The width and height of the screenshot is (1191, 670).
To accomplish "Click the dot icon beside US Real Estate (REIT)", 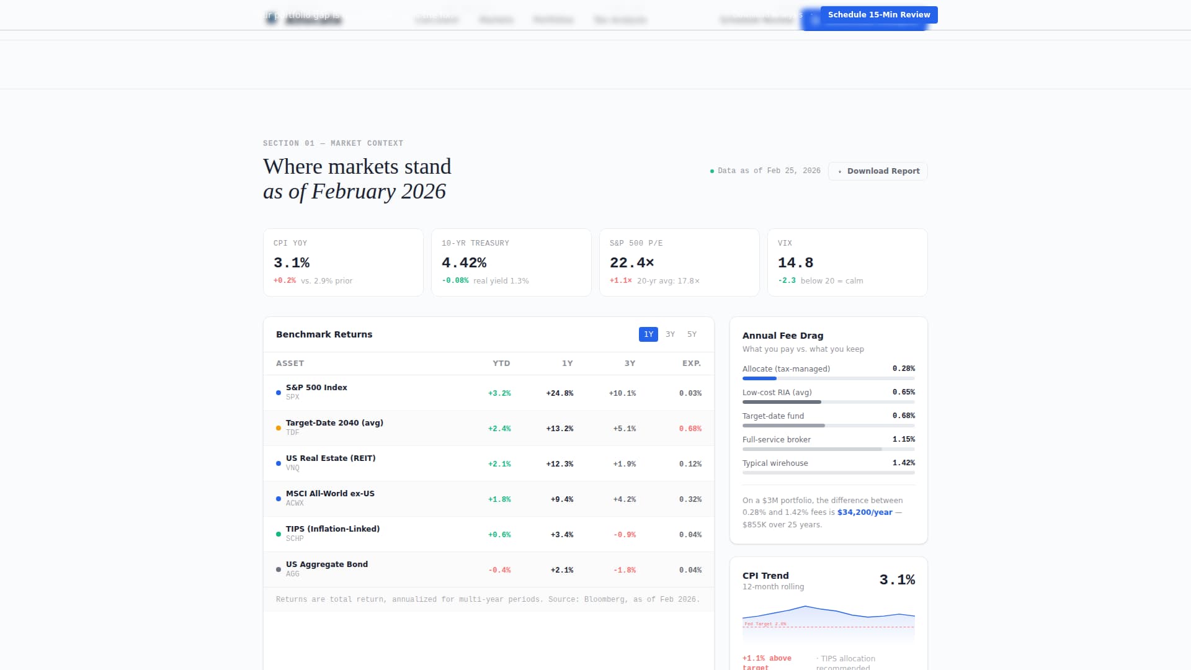I will click(x=278, y=463).
